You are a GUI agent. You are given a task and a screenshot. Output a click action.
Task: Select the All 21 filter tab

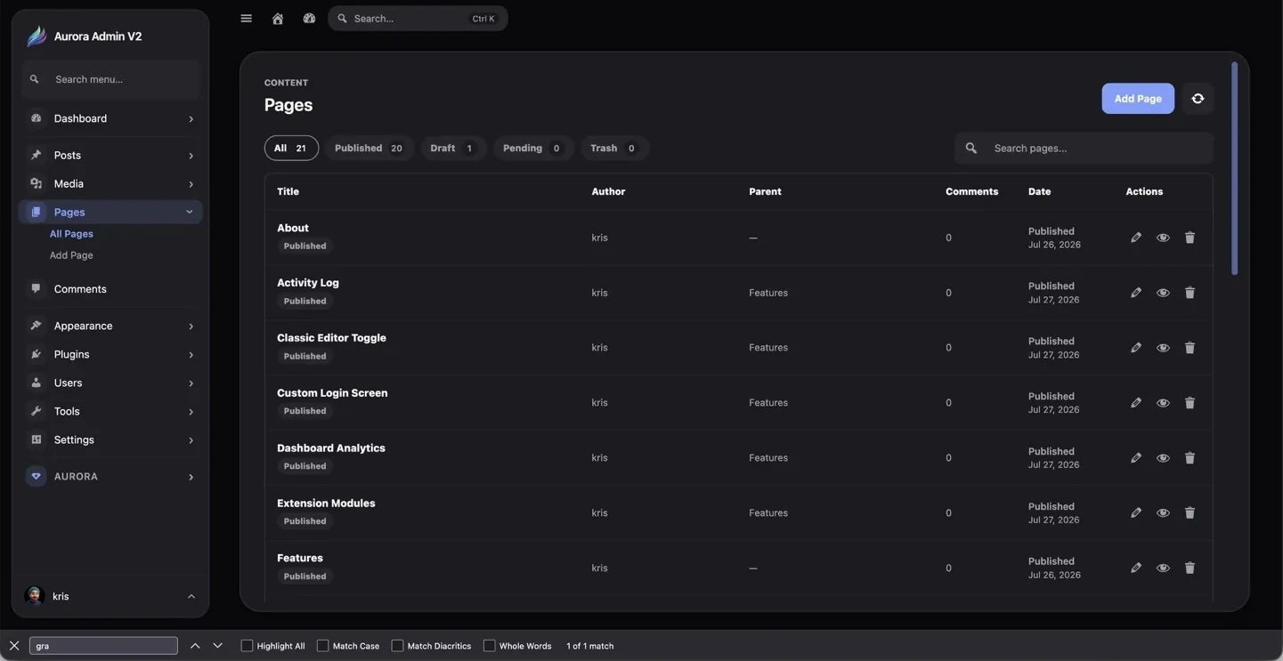click(x=291, y=148)
